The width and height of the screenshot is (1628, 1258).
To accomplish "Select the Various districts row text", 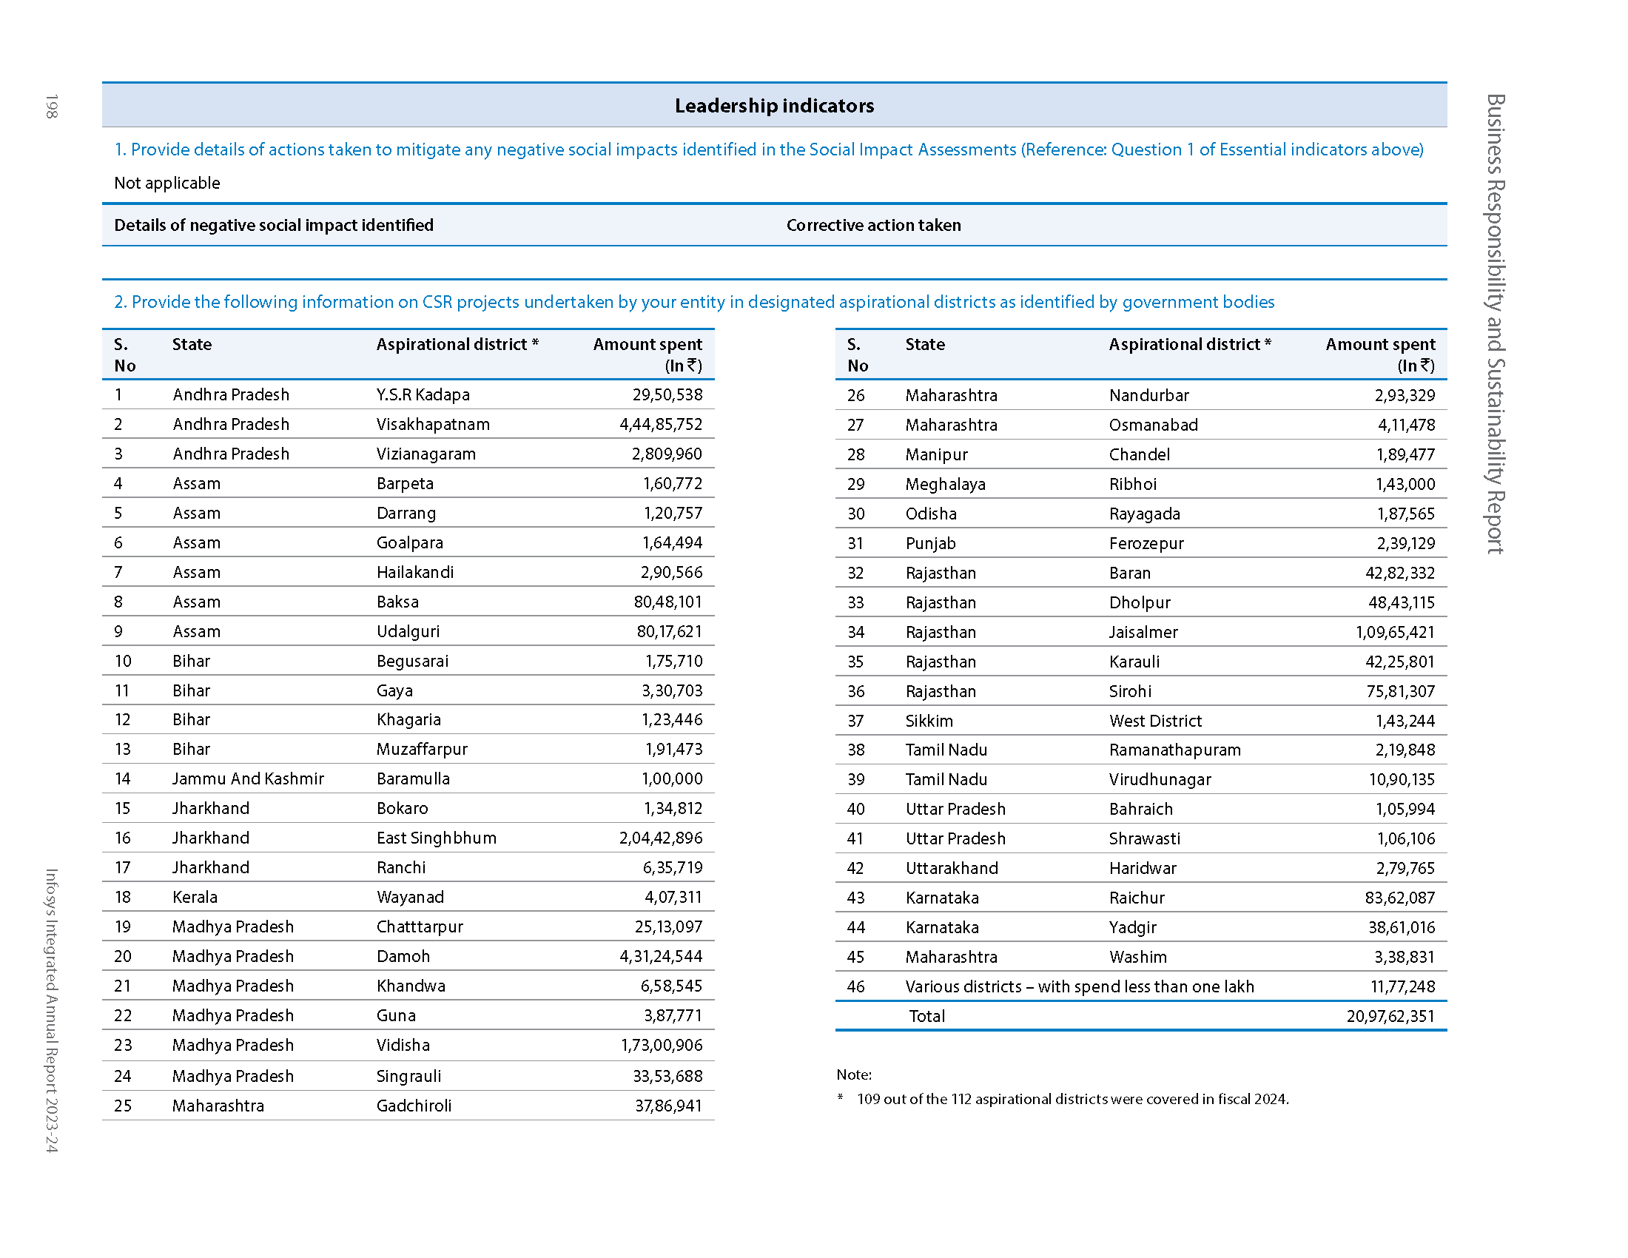I will click(x=1079, y=987).
